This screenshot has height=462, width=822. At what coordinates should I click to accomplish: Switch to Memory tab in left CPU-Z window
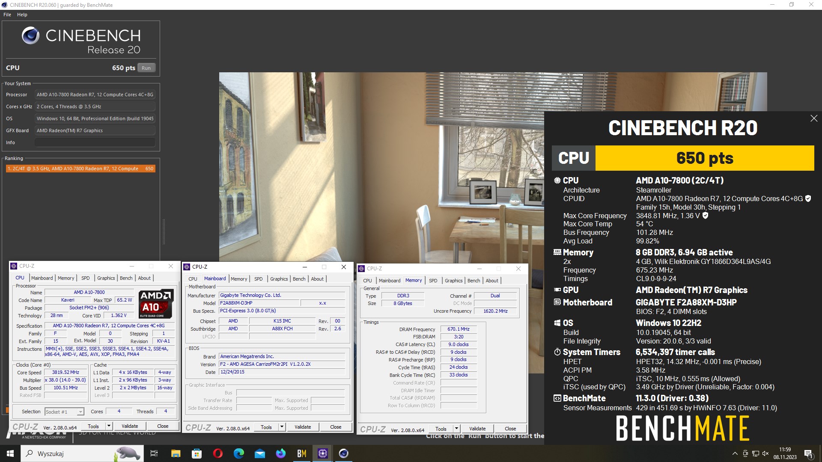66,278
